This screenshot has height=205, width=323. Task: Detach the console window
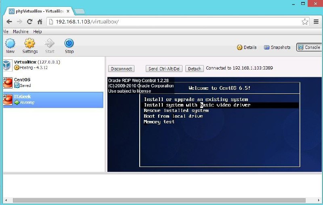[x=195, y=69]
